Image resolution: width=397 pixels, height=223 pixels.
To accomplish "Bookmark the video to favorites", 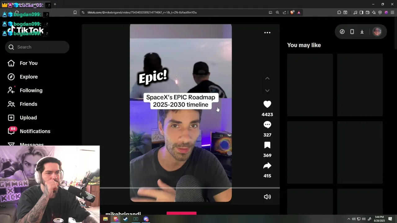I will (x=267, y=145).
